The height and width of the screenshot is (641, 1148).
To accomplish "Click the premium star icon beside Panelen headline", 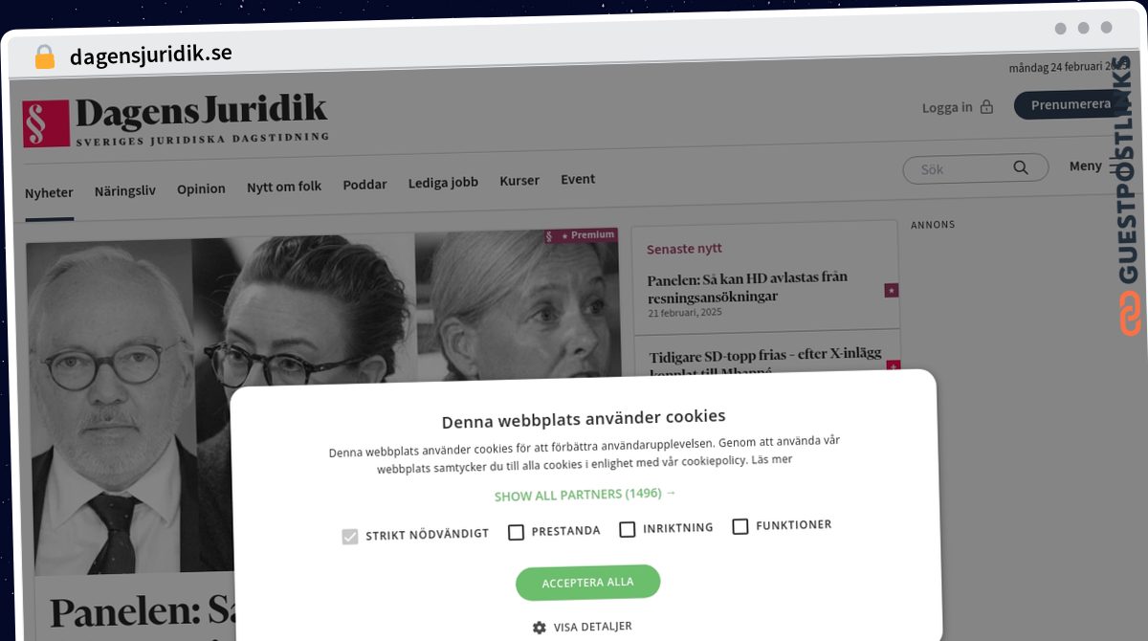I will (x=892, y=290).
